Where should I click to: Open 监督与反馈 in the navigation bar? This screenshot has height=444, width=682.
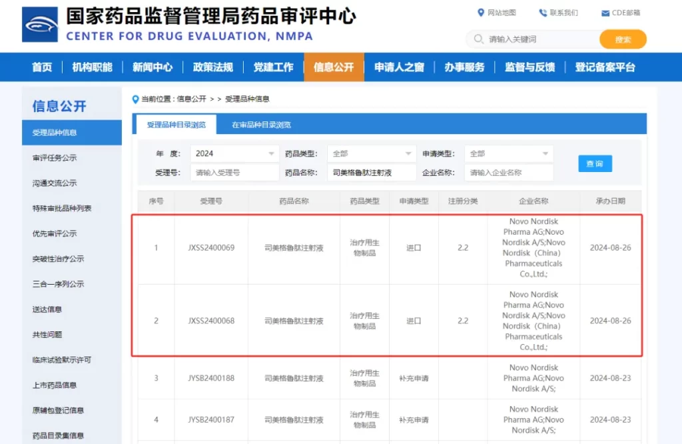[529, 67]
